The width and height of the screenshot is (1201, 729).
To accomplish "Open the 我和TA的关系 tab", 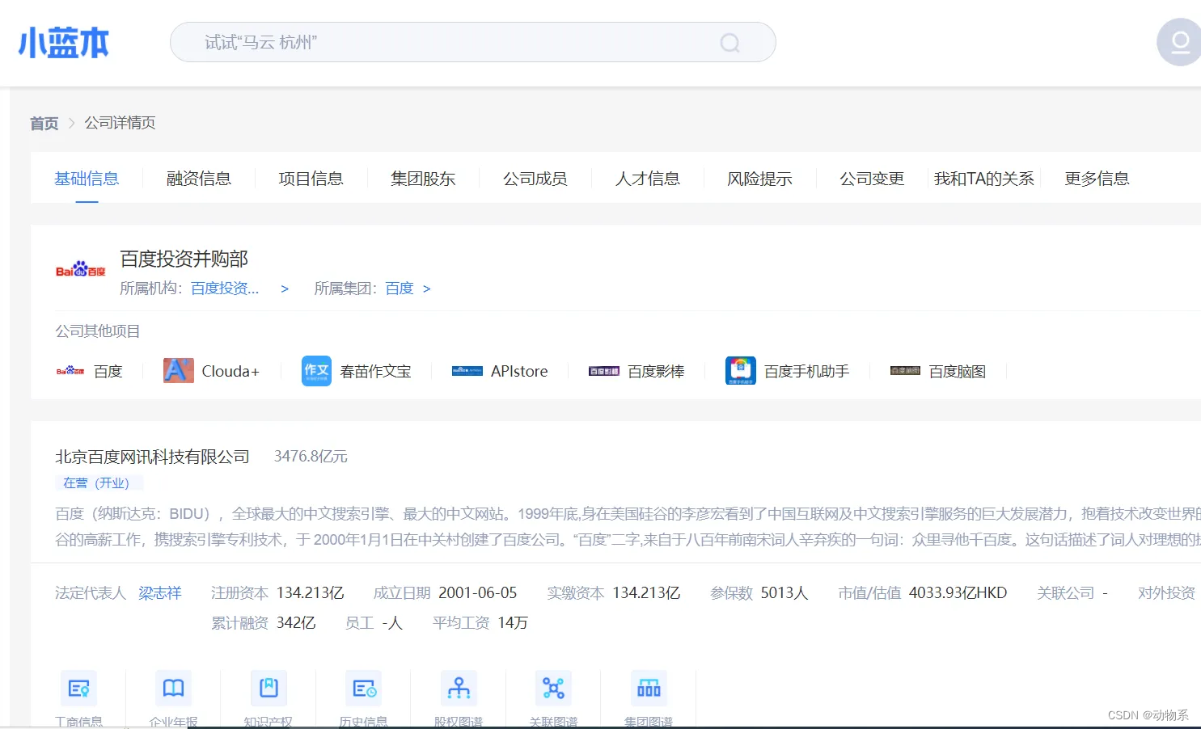I will pos(984,179).
